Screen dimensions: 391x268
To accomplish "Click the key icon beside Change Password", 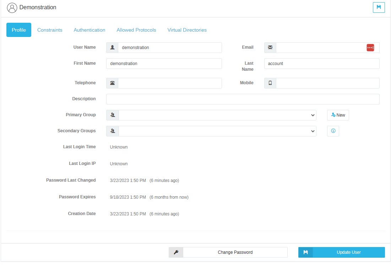I will 176,252.
